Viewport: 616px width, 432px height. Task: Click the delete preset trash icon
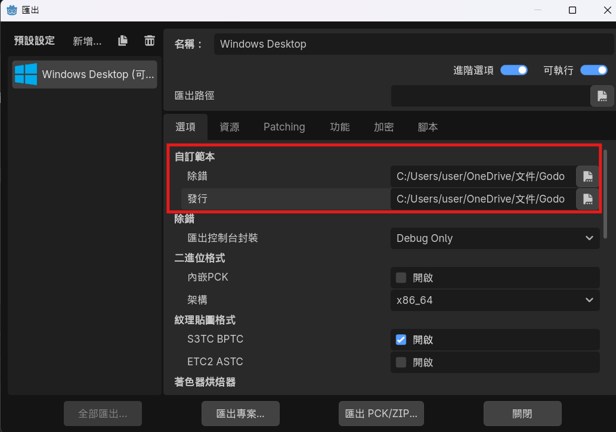tap(149, 41)
